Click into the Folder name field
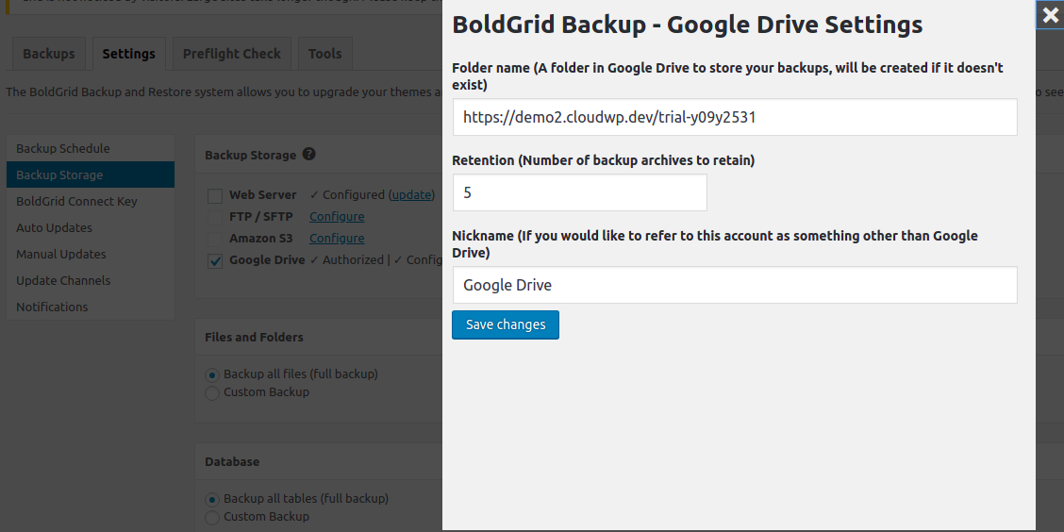The width and height of the screenshot is (1064, 532). (734, 118)
